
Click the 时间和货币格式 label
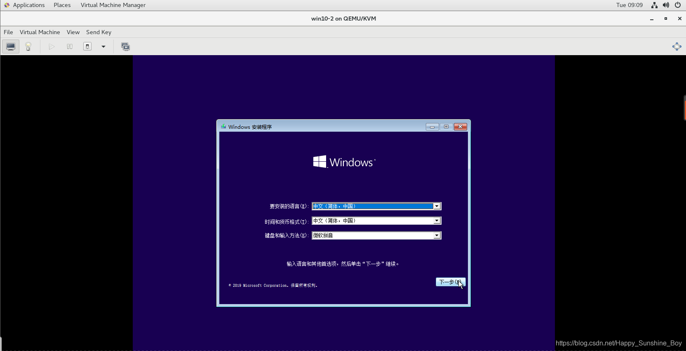(x=286, y=221)
